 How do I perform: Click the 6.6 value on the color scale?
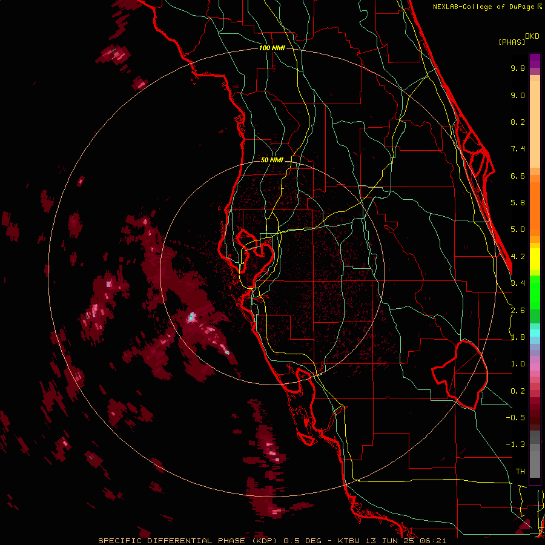pyautogui.click(x=518, y=176)
